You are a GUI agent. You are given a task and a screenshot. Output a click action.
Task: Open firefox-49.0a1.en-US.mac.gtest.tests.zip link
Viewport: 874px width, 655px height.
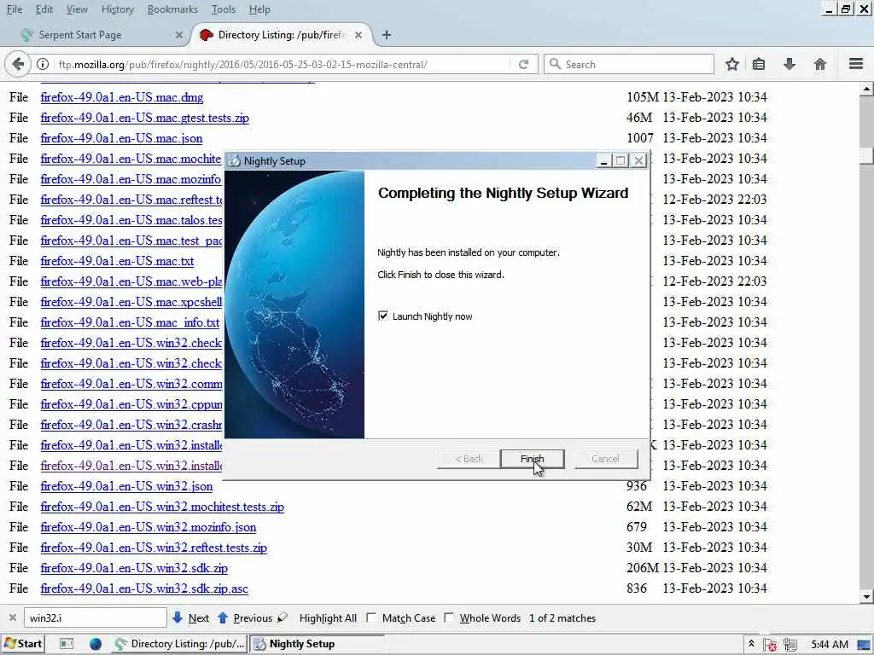tap(144, 118)
